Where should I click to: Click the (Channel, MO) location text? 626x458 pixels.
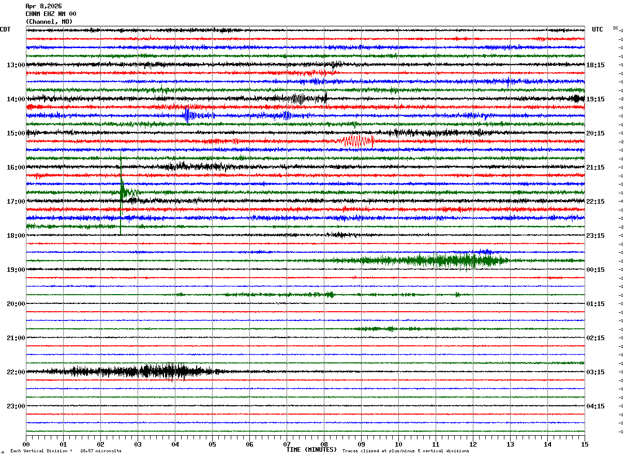pyautogui.click(x=49, y=22)
